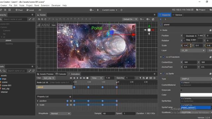The width and height of the screenshot is (212, 119).
Task: Open the Node menu
Action: 22,5
